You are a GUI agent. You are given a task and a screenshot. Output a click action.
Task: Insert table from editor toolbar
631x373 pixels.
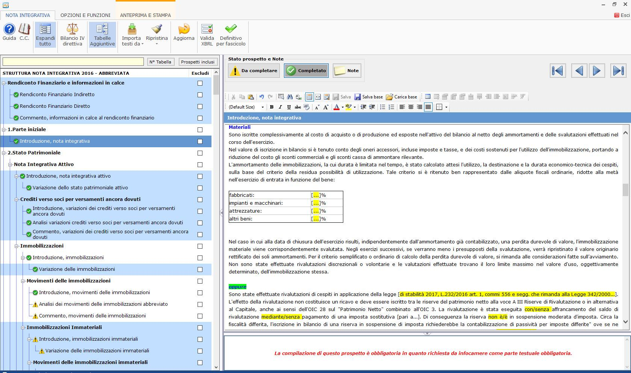[428, 97]
